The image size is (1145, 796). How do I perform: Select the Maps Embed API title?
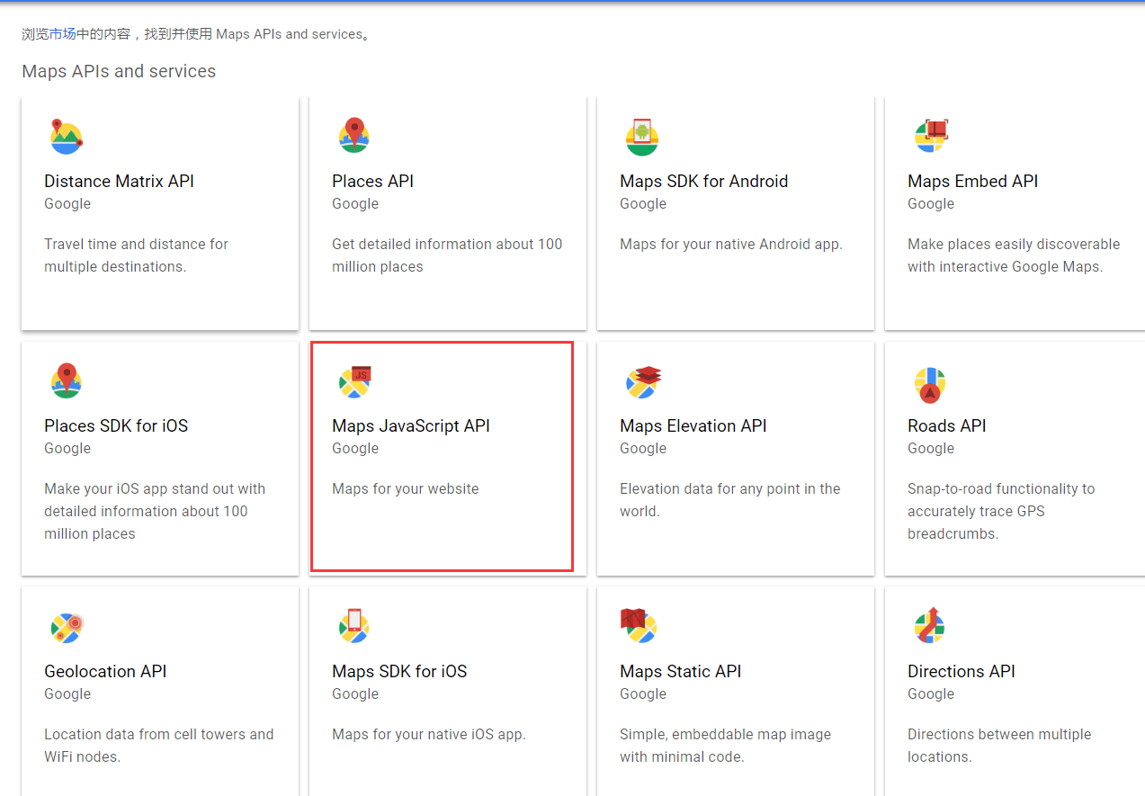click(x=972, y=181)
